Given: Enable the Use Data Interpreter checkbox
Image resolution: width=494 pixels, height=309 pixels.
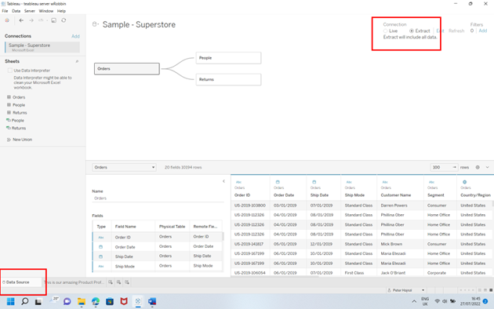Looking at the screenshot, I should (10, 71).
